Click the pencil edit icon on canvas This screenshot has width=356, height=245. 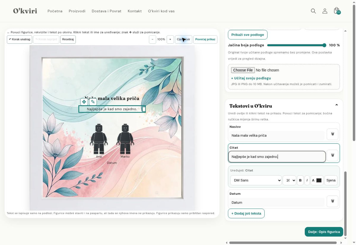(x=93, y=102)
